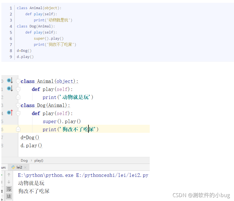Click line 8 'd=Dog()' in top code block
Screen dimensions: 234x201
[x=24, y=51]
